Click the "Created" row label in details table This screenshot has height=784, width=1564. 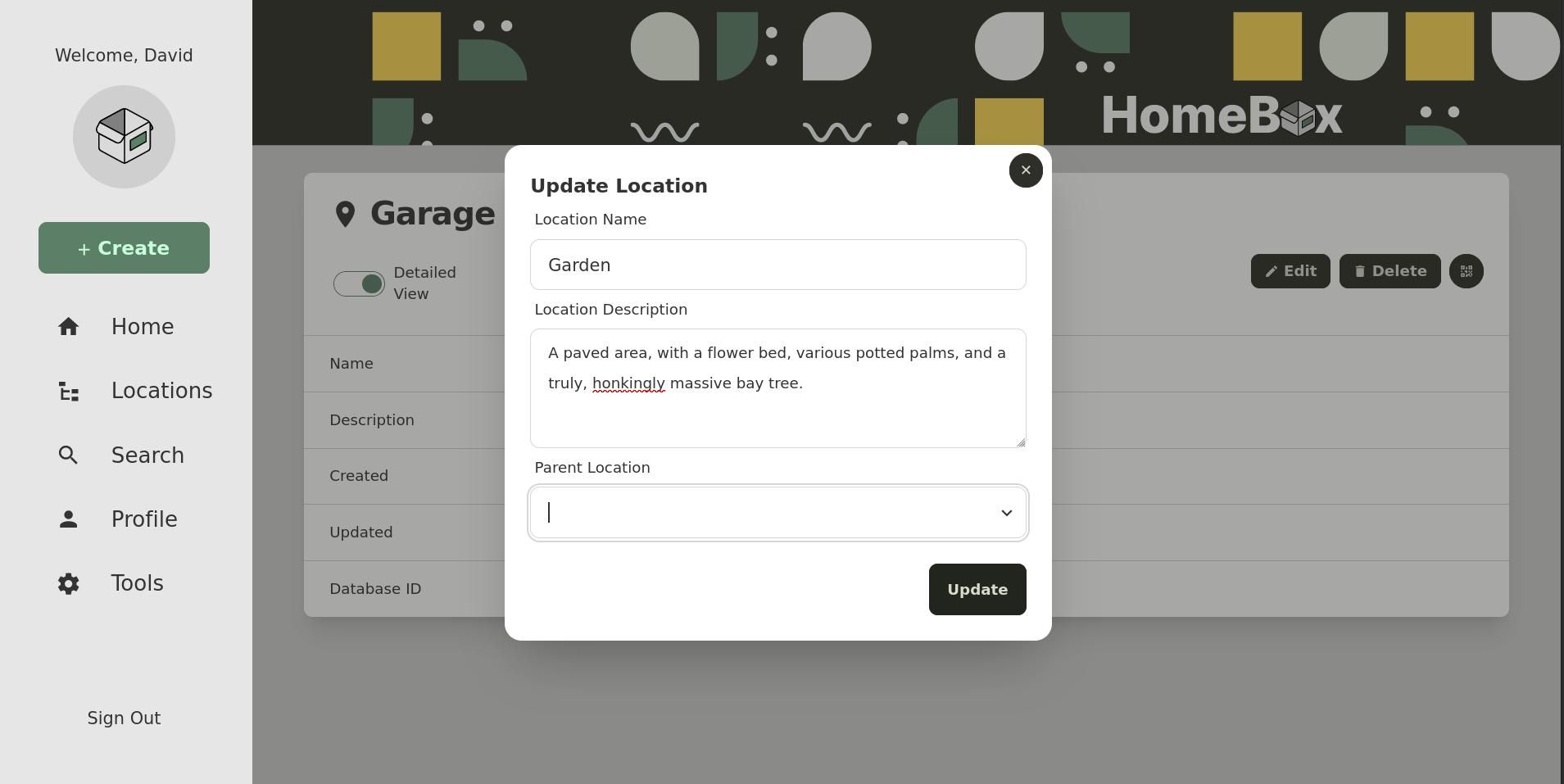[358, 476]
